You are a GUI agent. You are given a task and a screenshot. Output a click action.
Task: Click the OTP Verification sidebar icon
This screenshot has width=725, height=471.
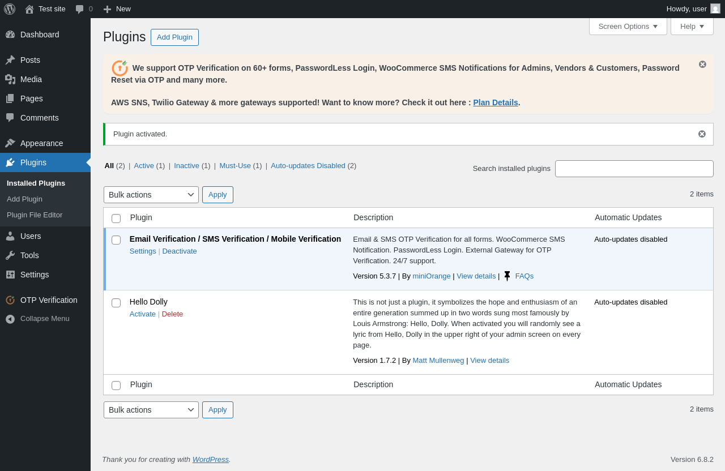(10, 300)
